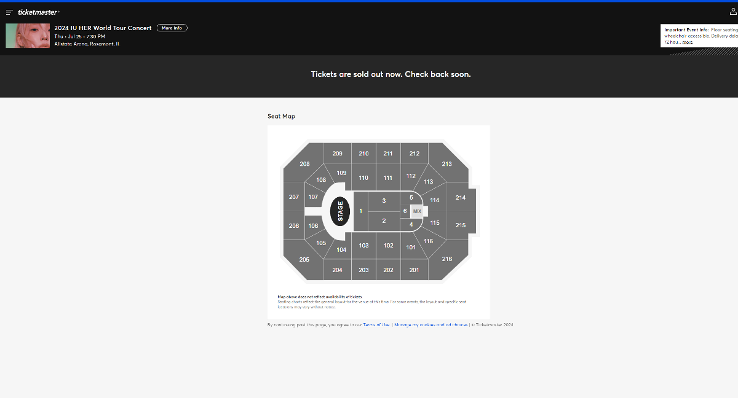Choose floor section 1 on seat map
Image resolution: width=738 pixels, height=398 pixels.
click(360, 211)
